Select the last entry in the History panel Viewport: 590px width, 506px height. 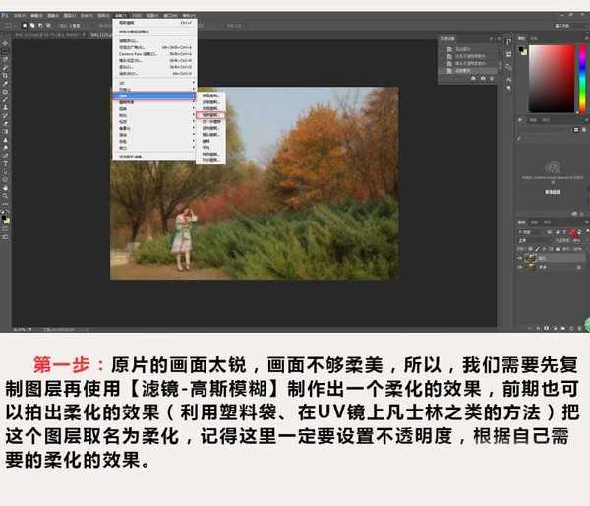[x=460, y=70]
